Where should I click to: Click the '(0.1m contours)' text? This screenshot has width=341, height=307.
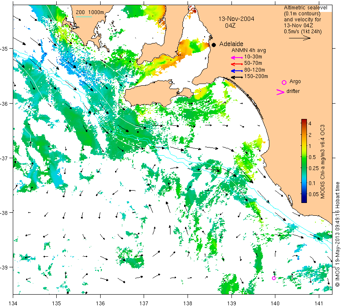pos(302,14)
